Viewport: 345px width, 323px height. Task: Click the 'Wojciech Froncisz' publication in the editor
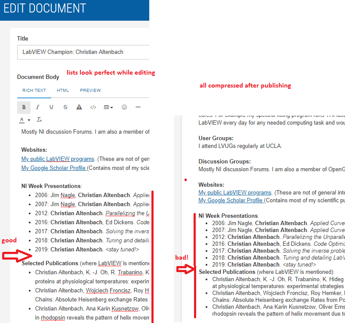pos(92,295)
